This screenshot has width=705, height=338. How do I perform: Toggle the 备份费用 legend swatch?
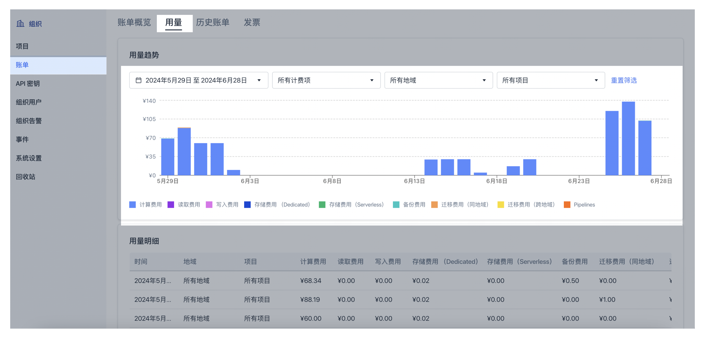tap(396, 205)
